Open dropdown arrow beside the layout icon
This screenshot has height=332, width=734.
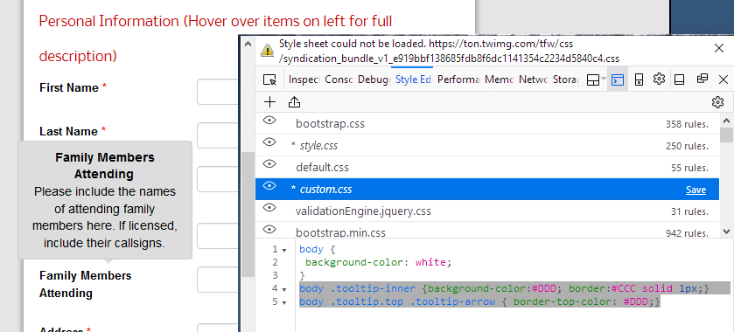click(604, 80)
